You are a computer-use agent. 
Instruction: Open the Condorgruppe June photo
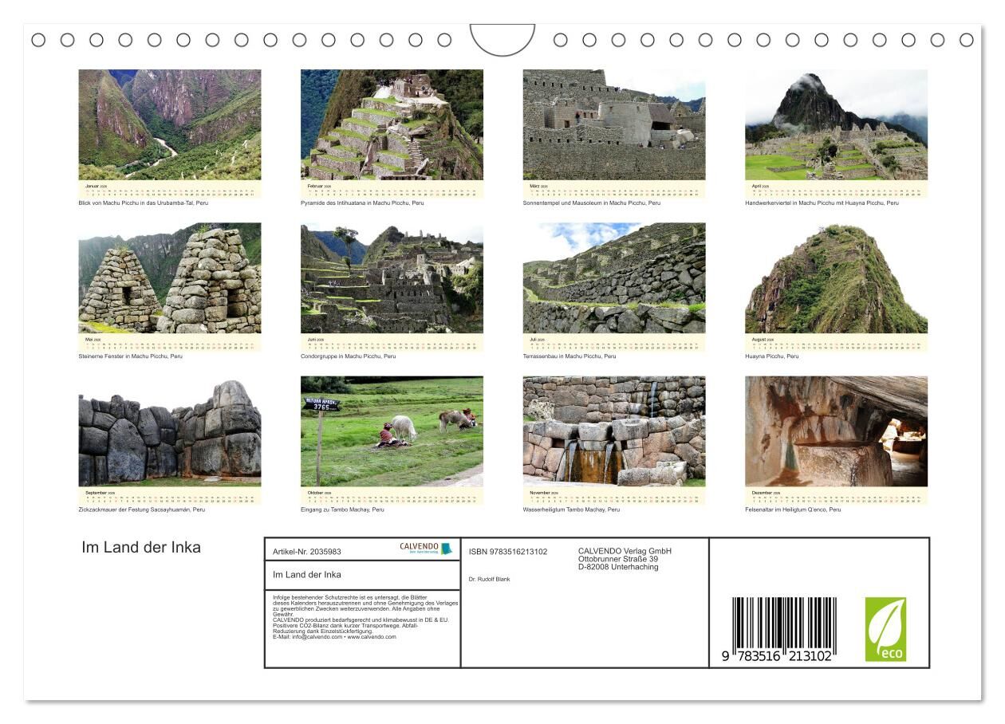tap(392, 277)
